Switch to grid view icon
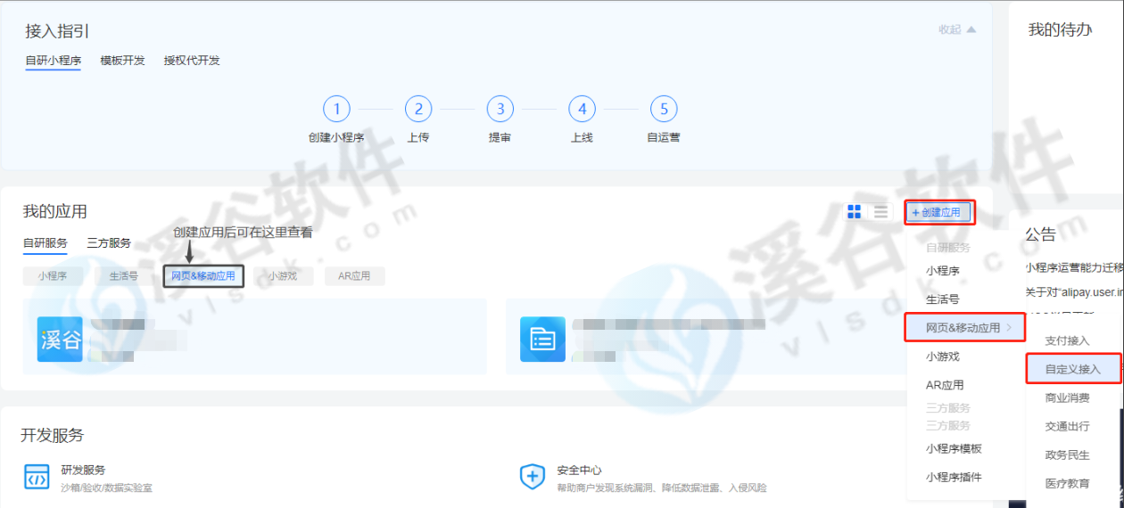 855,212
